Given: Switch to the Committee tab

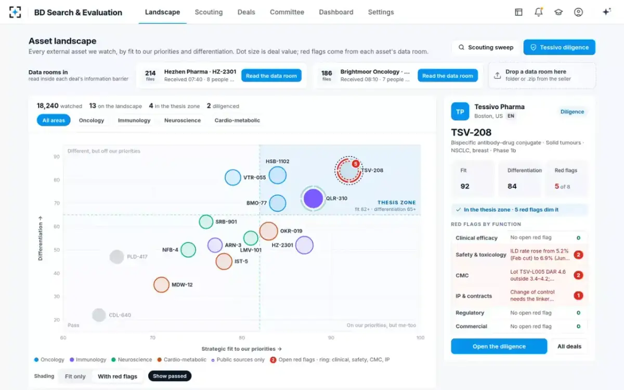Looking at the screenshot, I should 287,12.
